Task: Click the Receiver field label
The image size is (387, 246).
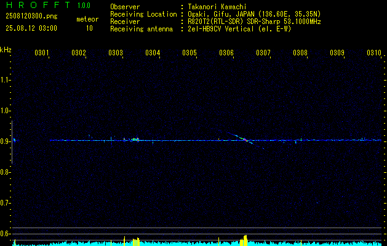Action: 125,22
